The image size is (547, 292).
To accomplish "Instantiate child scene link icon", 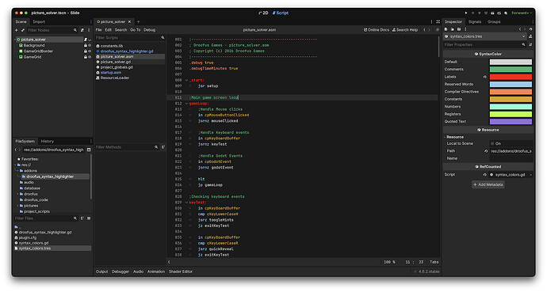I will [x=23, y=30].
